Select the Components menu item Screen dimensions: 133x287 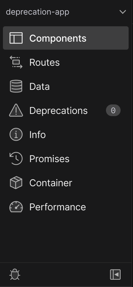point(66,38)
